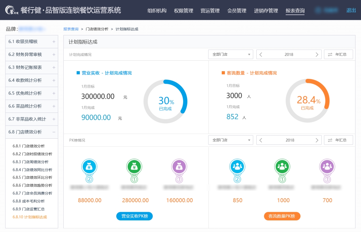The height and width of the screenshot is (232, 361).
Task: Click the orange 28.4% progress ring
Action: tap(308, 101)
